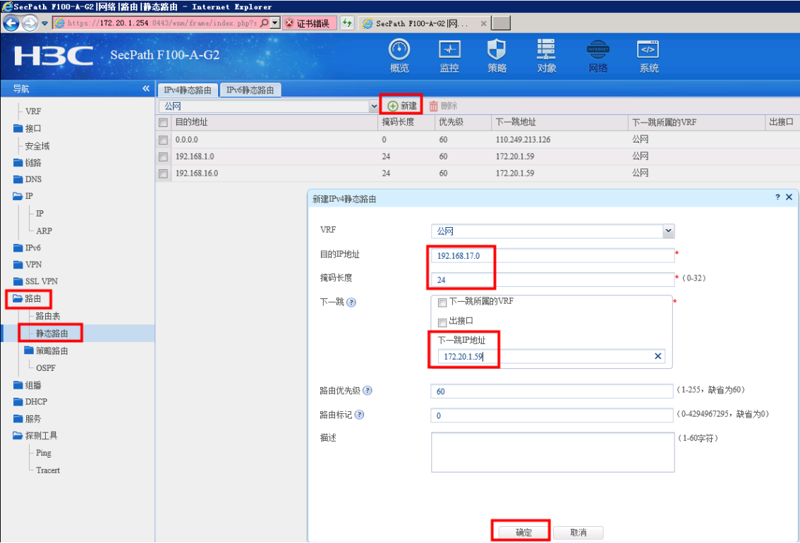Open the address bar history dropdown arrow

click(275, 23)
